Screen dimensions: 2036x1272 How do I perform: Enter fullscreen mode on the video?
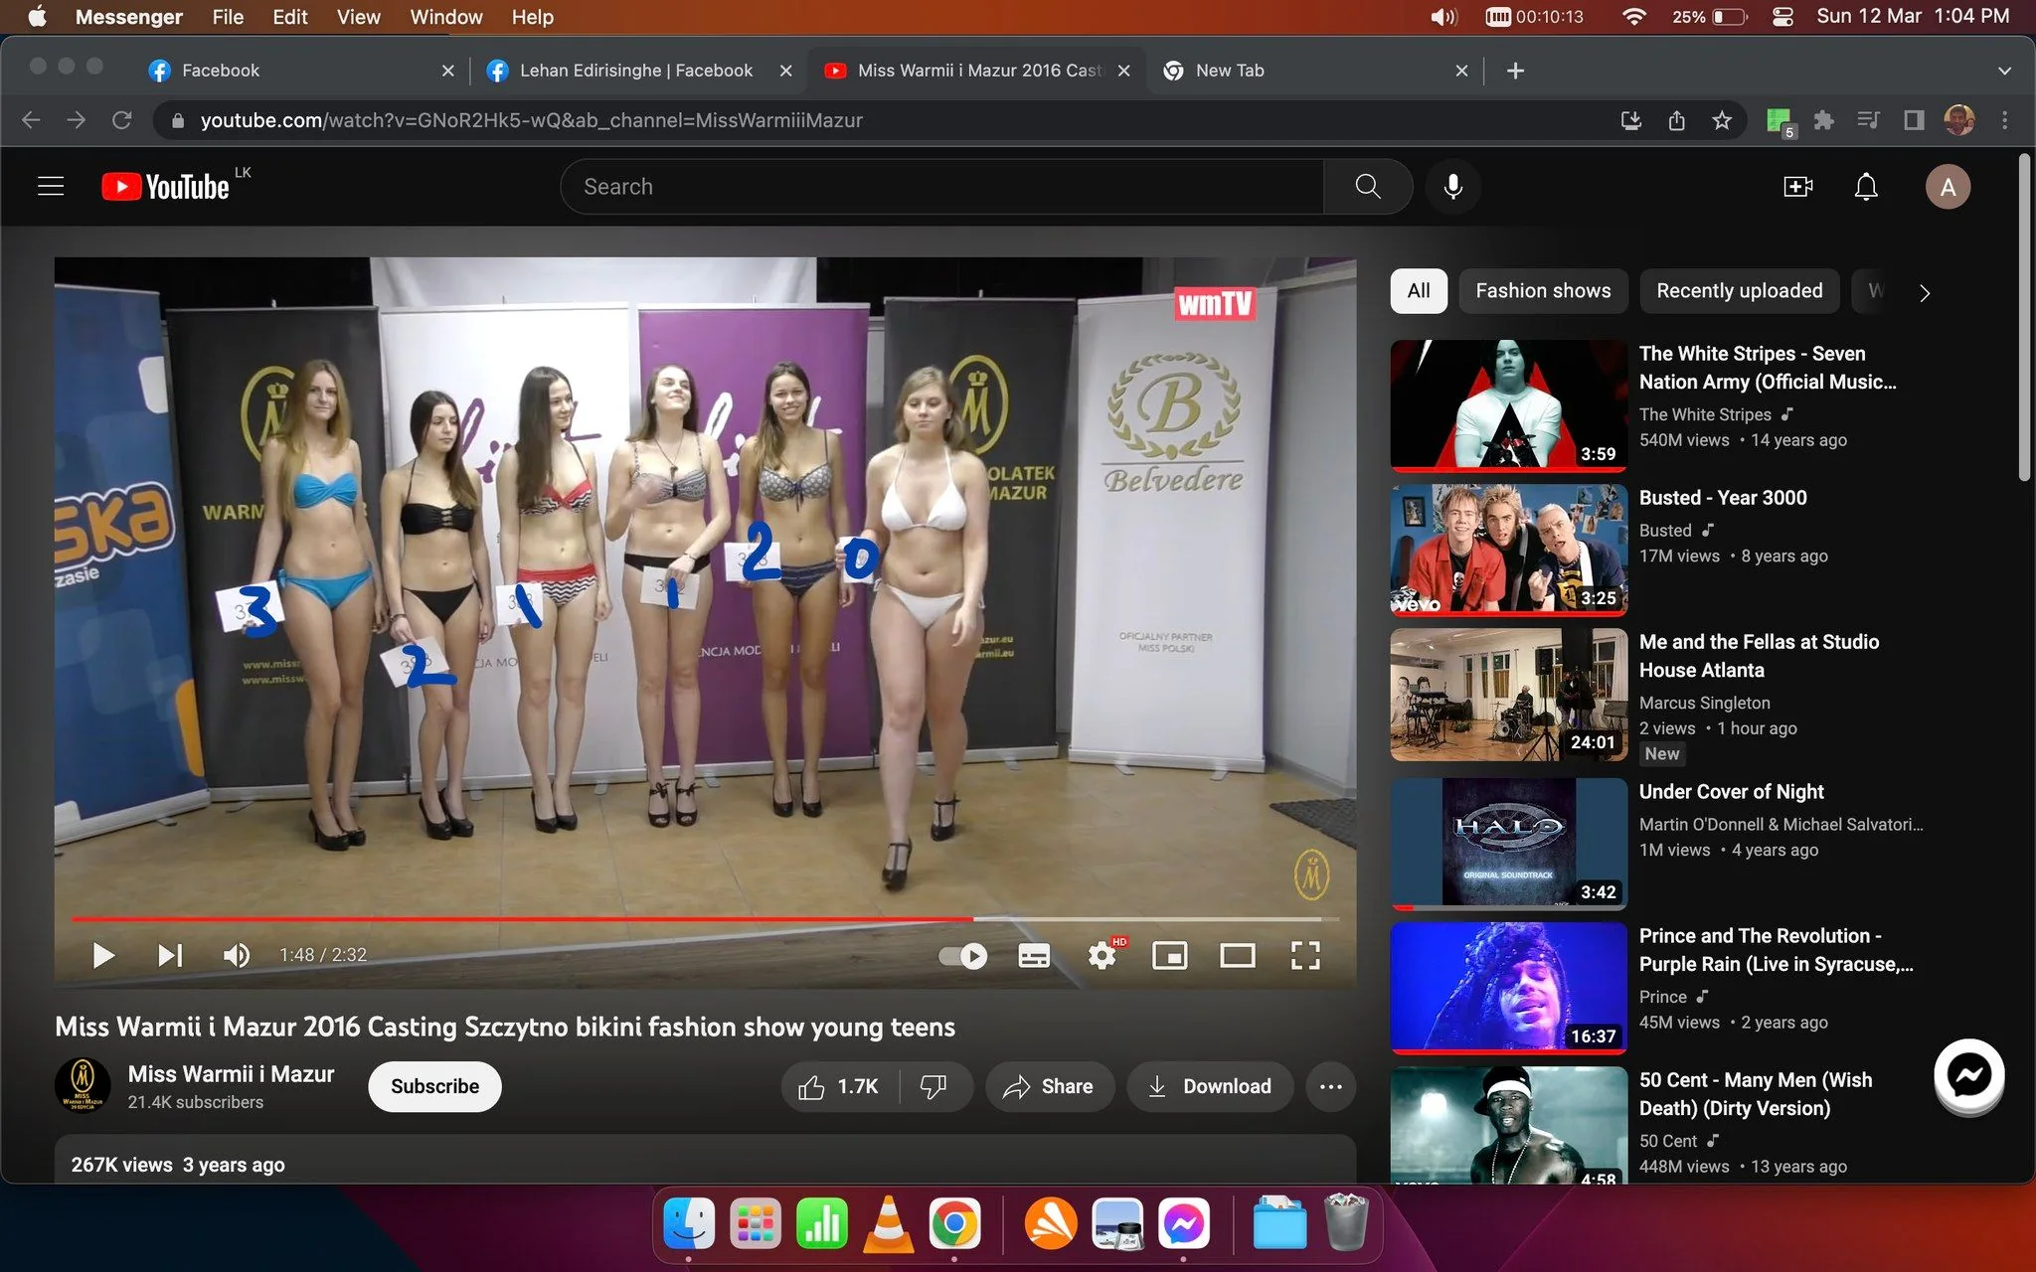(1305, 956)
